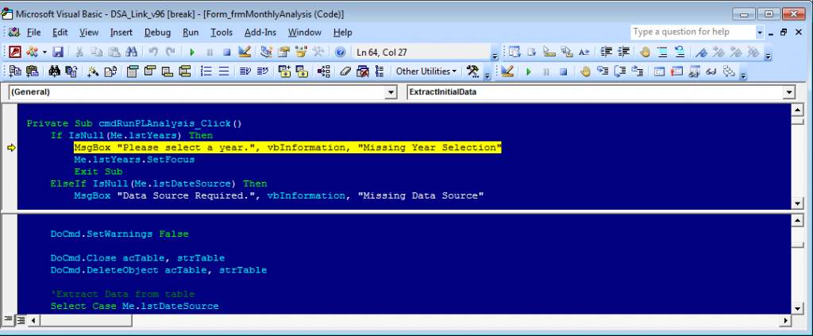Image resolution: width=813 pixels, height=336 pixels.
Task: Open Quick Watch glasses icon
Action: (711, 71)
